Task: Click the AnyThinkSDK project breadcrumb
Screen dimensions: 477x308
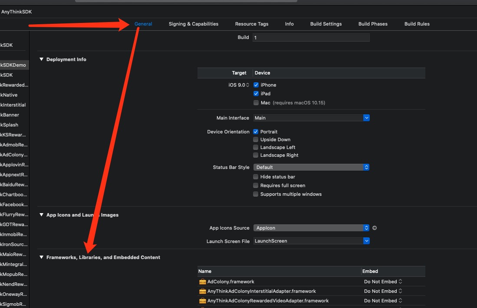Action: (16, 12)
